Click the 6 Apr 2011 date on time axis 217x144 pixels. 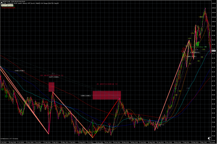[x=55, y=142]
